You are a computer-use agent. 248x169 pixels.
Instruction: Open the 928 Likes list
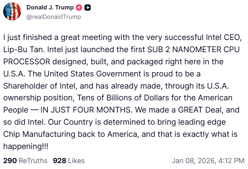(x=68, y=161)
